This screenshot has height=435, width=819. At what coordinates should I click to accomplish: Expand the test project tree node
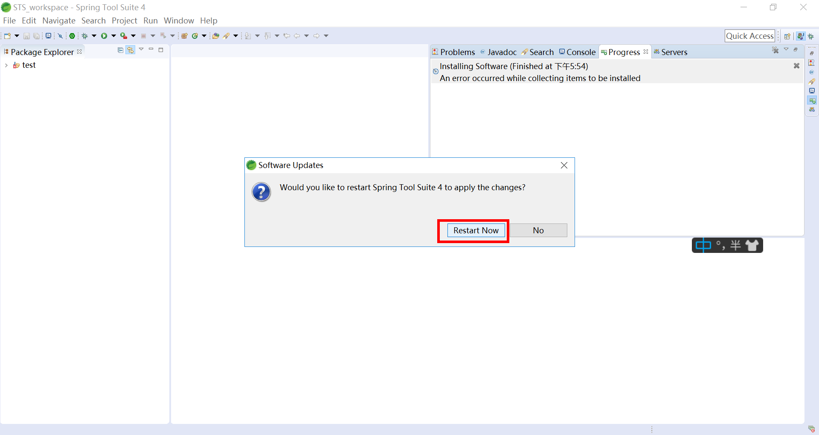(6, 65)
